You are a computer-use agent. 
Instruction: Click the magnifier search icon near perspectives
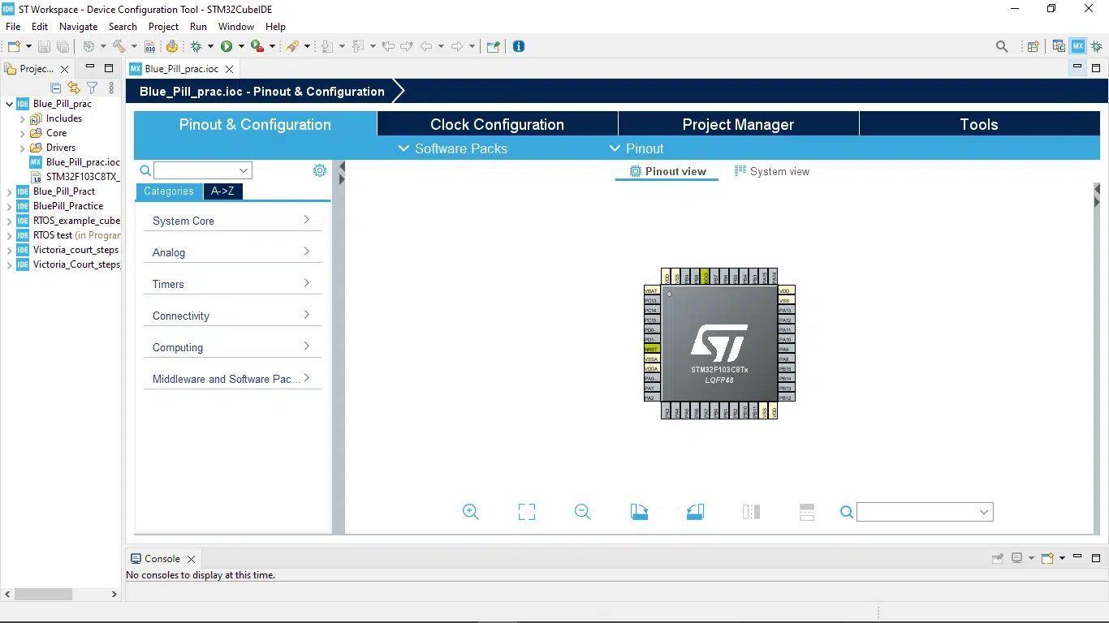click(1002, 47)
